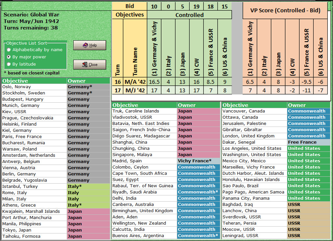Select By major power sort option
Image resolution: width=333 pixels, height=241 pixels.
coord(27,57)
